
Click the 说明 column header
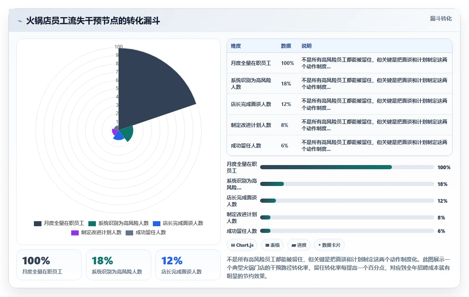pyautogui.click(x=306, y=46)
